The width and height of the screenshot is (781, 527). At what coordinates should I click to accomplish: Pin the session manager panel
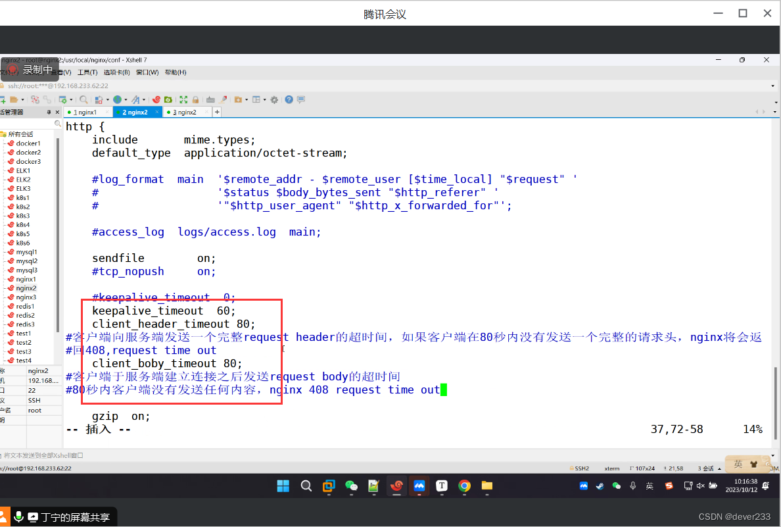point(49,113)
